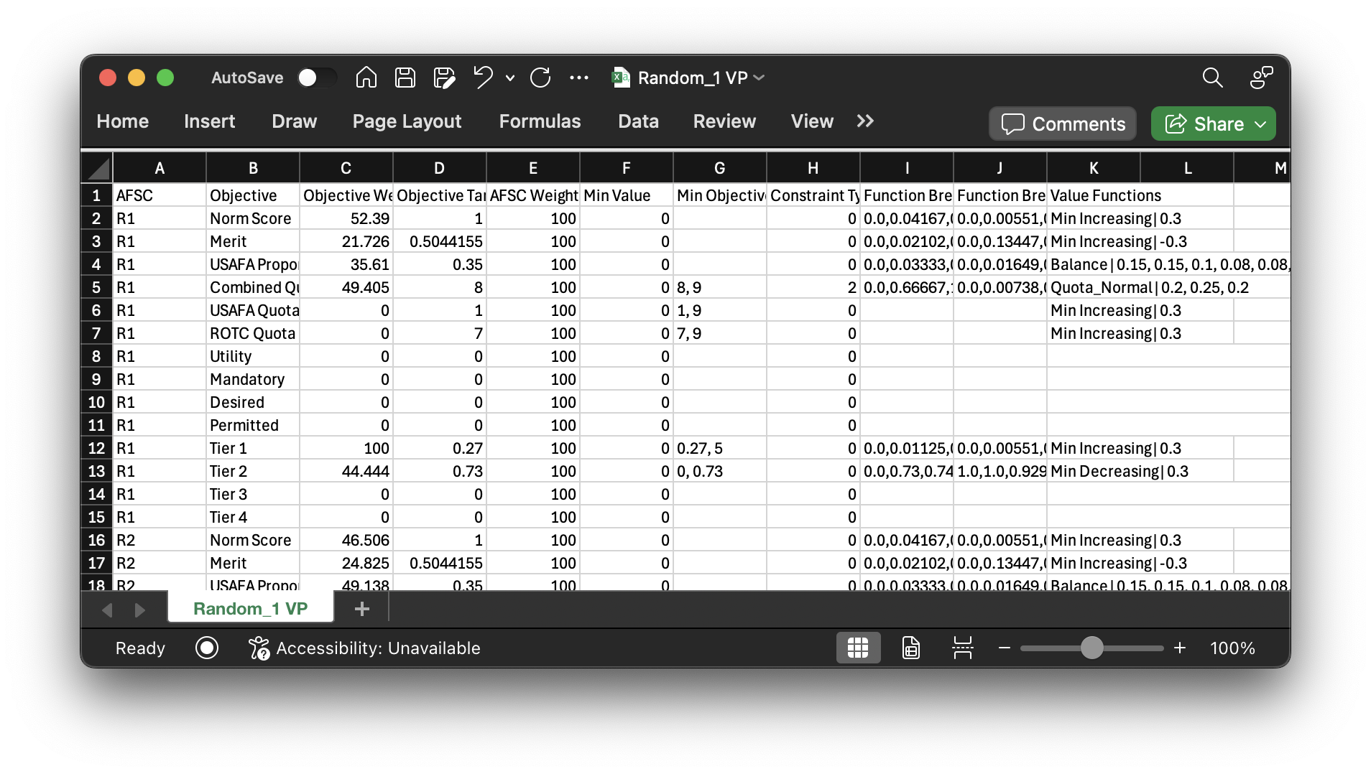Select the cell containing 46.506
Image resolution: width=1371 pixels, height=774 pixels.
346,540
